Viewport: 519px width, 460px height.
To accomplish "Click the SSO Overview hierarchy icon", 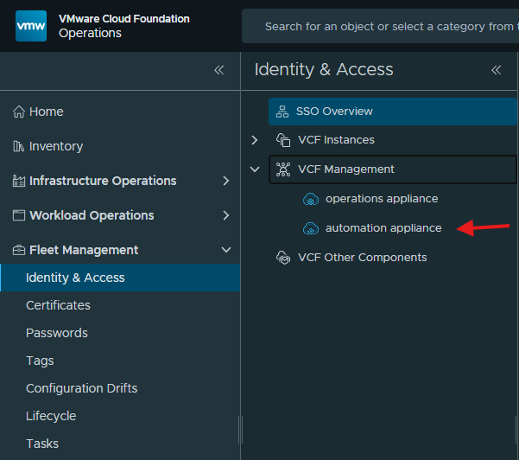I will [282, 112].
